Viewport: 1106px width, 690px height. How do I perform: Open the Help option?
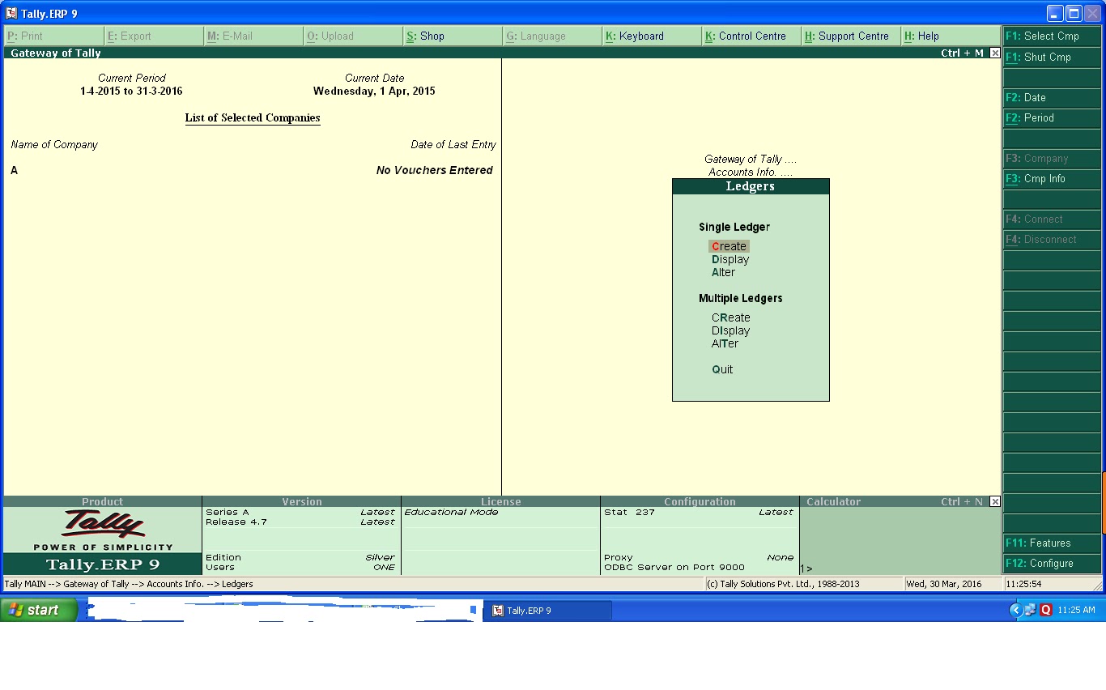pyautogui.click(x=951, y=36)
